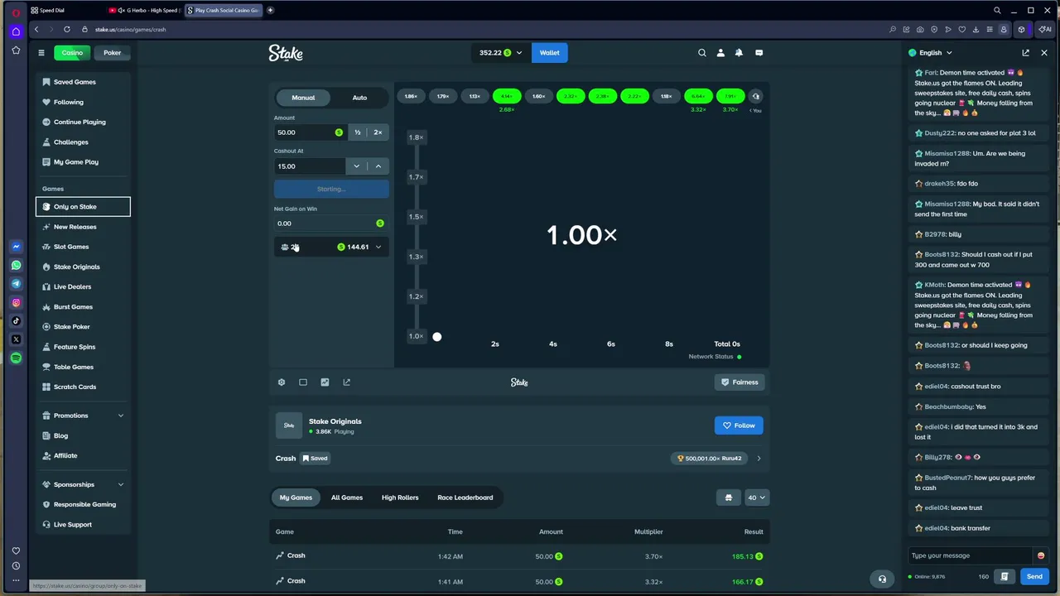Switch to Manual betting mode
This screenshot has height=596, width=1060.
(303, 98)
